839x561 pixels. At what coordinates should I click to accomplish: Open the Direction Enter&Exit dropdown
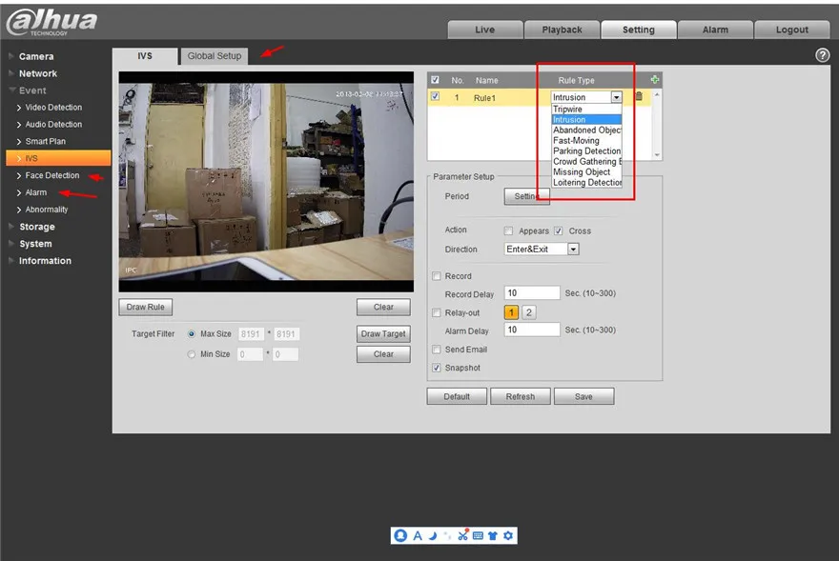pos(542,250)
